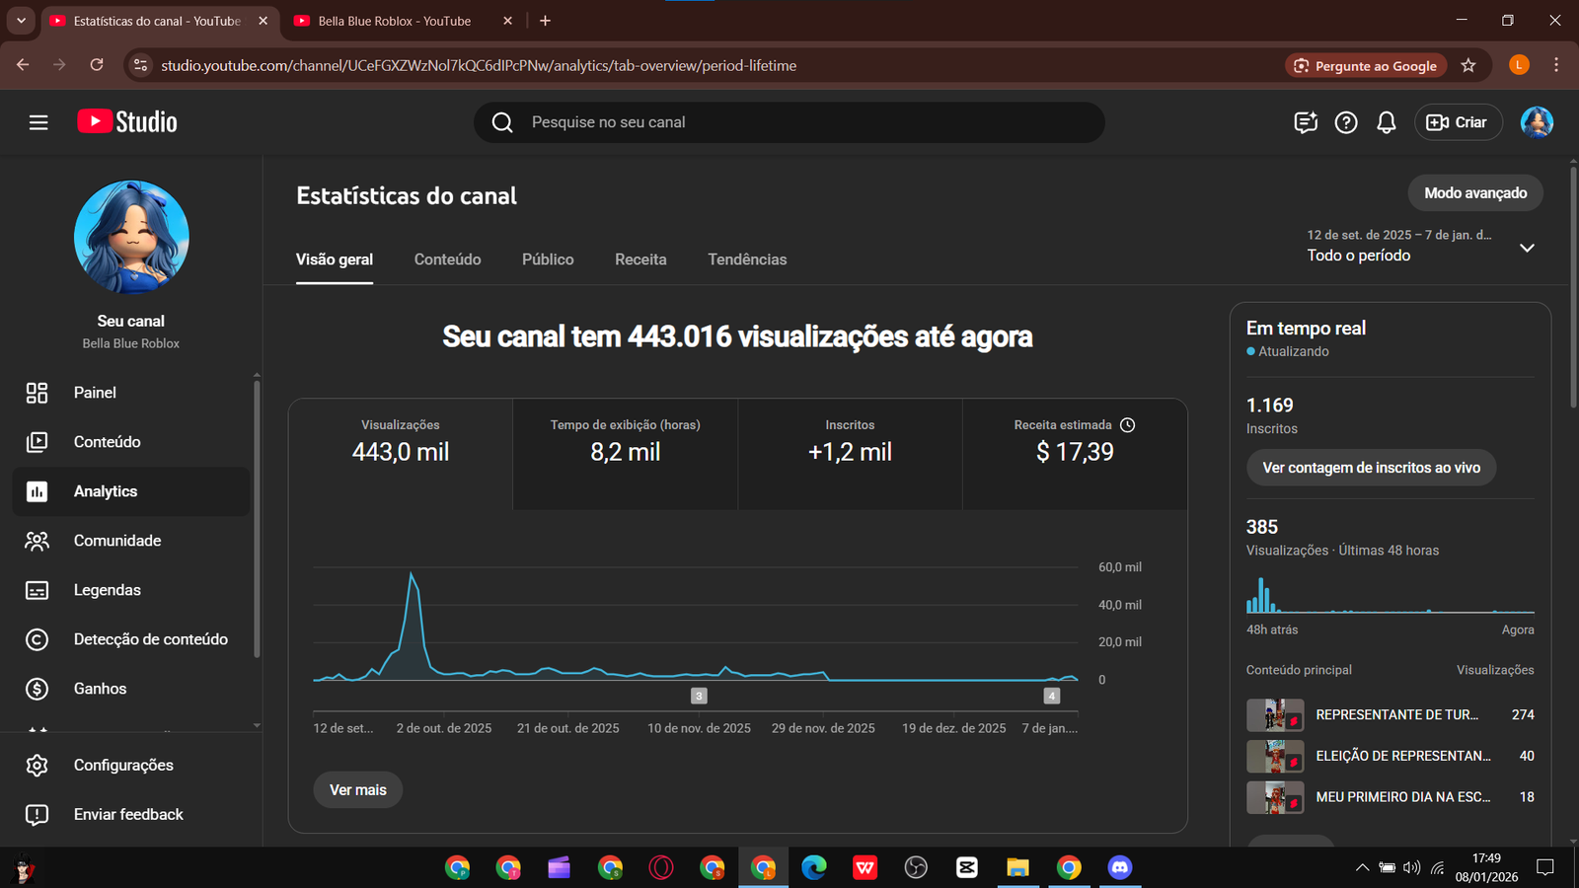The width and height of the screenshot is (1579, 888).
Task: Click the send feedback icon in header
Action: 1306,122
